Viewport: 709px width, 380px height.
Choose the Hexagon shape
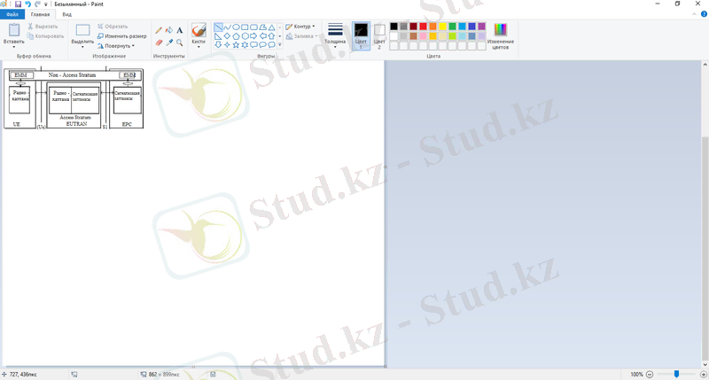pyautogui.click(x=245, y=35)
